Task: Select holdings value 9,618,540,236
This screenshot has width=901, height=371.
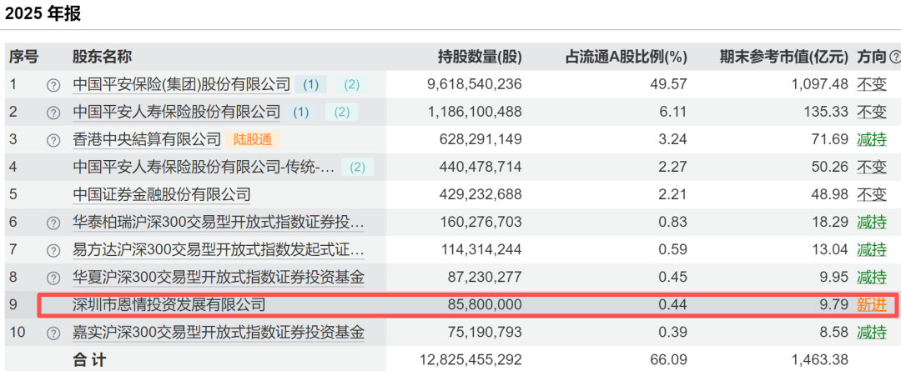Action: tap(475, 85)
